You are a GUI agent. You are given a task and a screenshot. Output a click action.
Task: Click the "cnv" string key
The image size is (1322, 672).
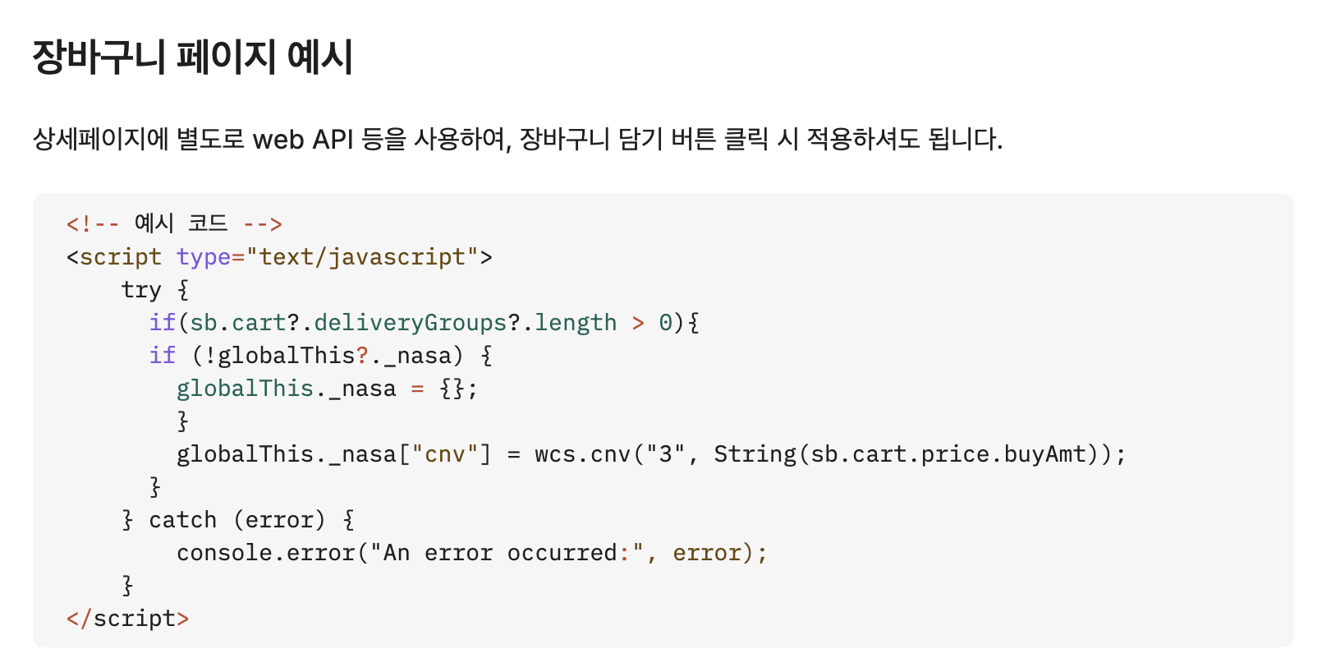click(445, 454)
